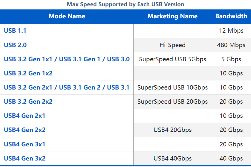Open the USB 1.1 link

click(x=15, y=31)
